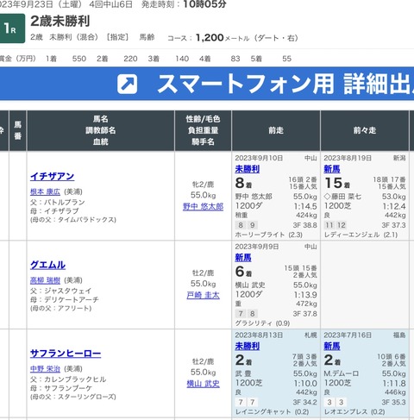Open horse サフランヒーロー profile link
Viewport: 414px width, 420px height.
[x=66, y=354]
